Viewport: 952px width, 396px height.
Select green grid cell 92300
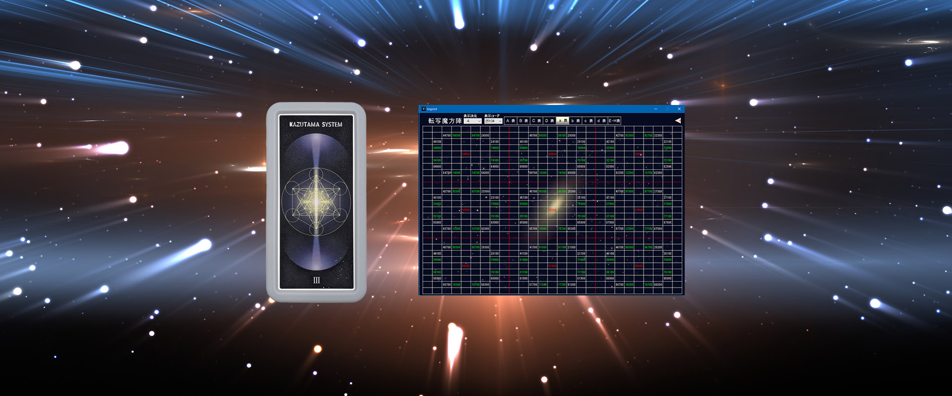[630, 136]
